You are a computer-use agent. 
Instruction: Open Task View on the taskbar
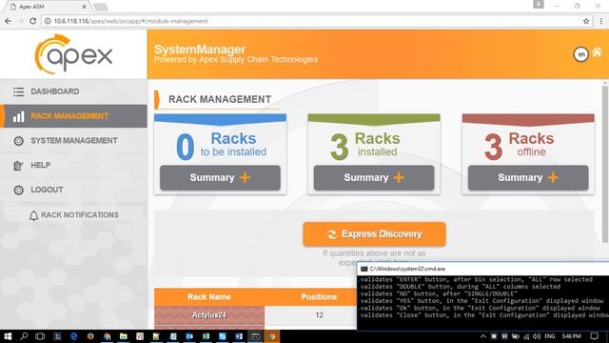pos(40,336)
